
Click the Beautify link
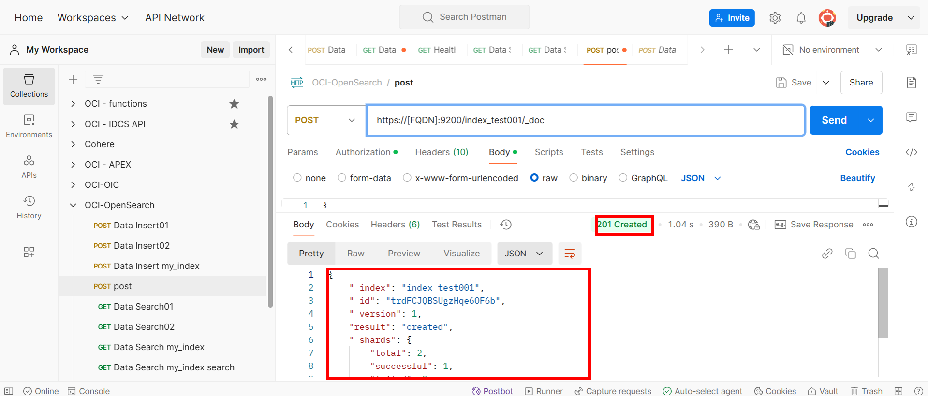[x=857, y=178]
